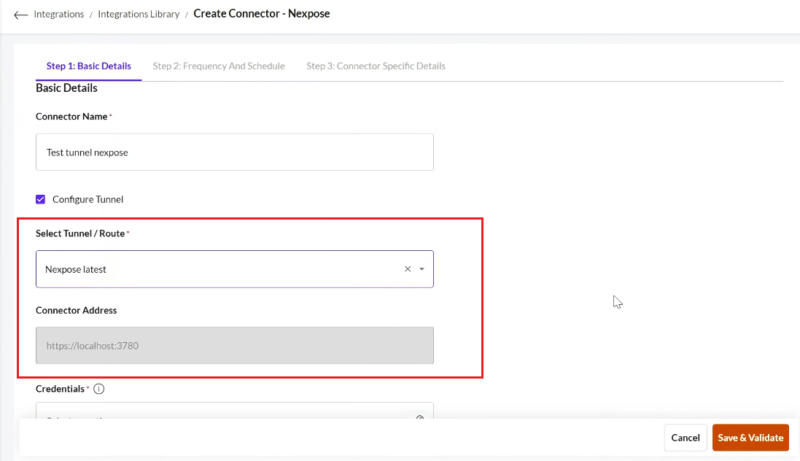Open the Integrations breadcrumb link

(58, 15)
